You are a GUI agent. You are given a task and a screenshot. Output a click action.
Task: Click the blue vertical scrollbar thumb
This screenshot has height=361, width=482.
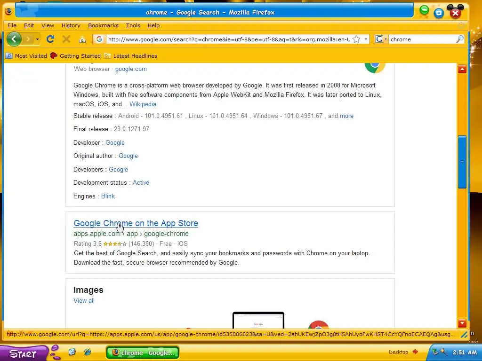[x=462, y=162]
